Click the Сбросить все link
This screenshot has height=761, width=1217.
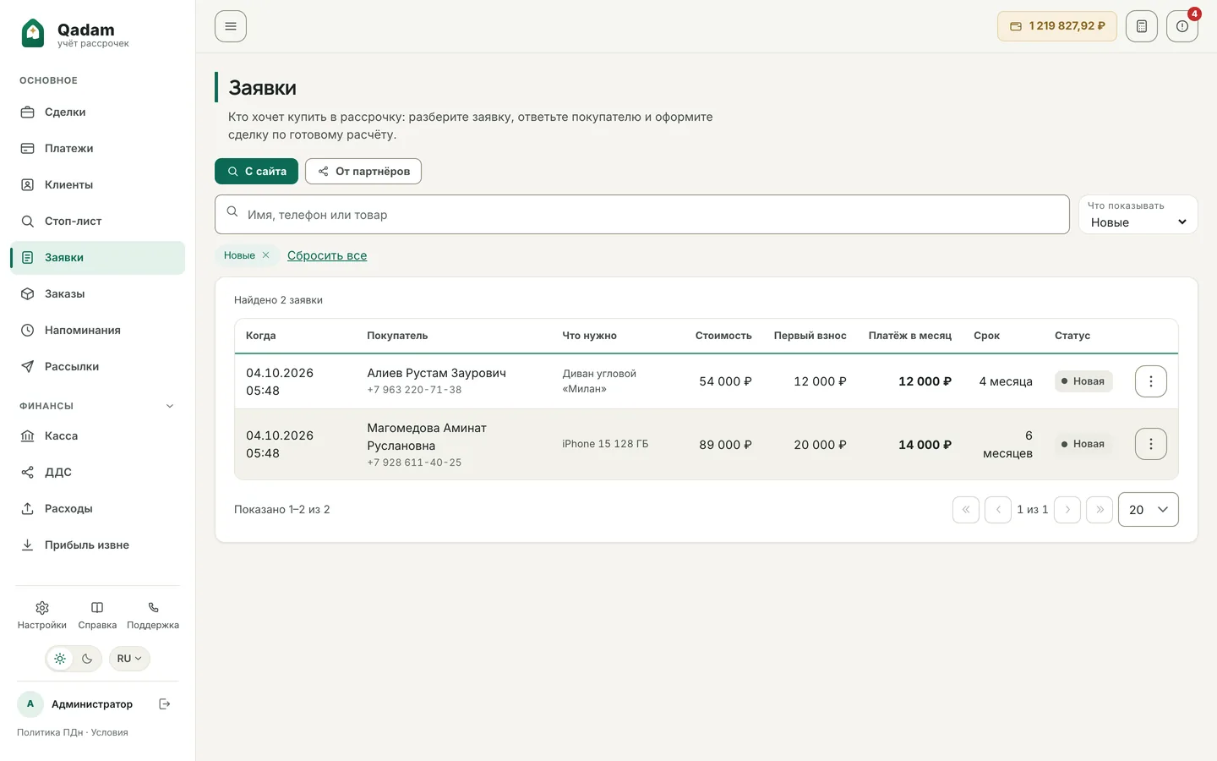(x=327, y=255)
